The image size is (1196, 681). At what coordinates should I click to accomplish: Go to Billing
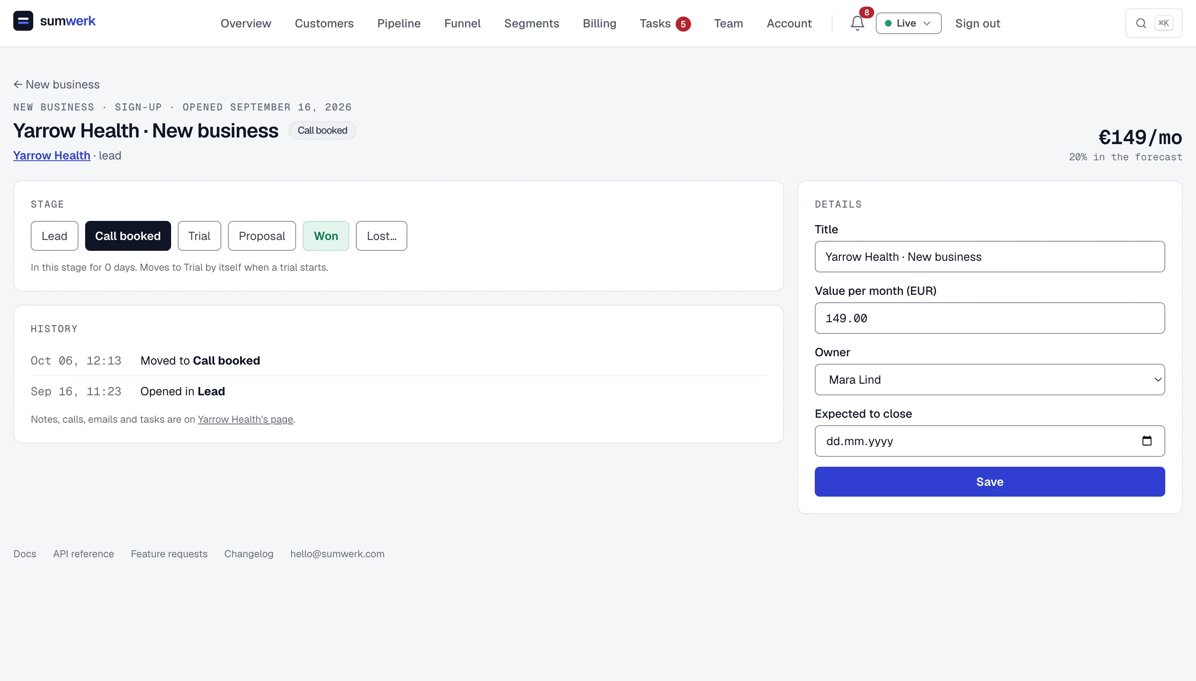coord(599,23)
